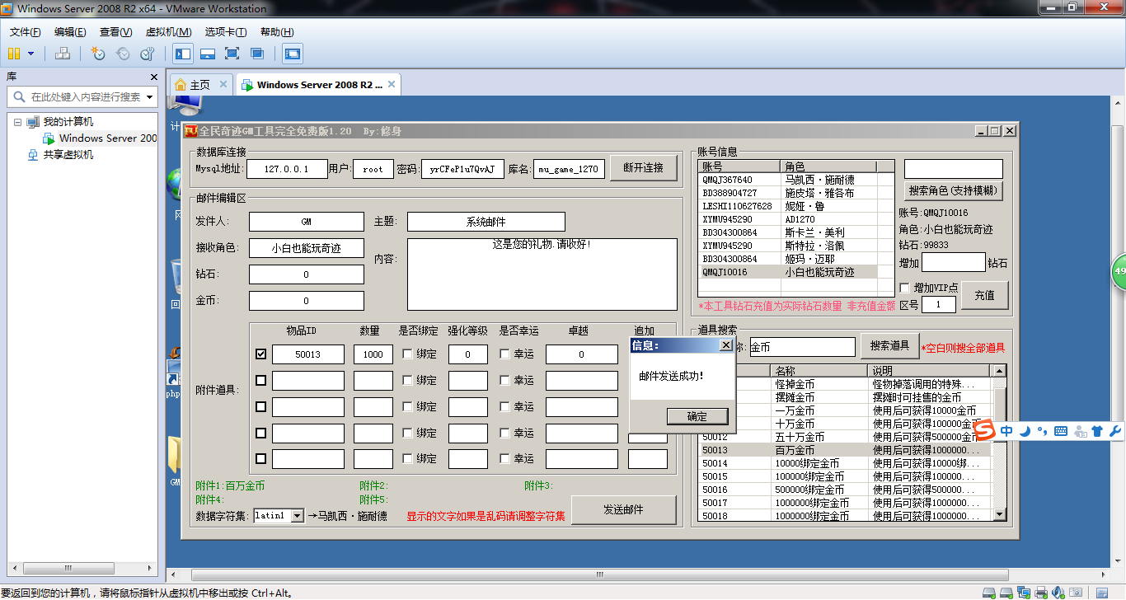1126x600 pixels.
Task: Click the camera device status bar icon
Action: pyautogui.click(x=1076, y=593)
